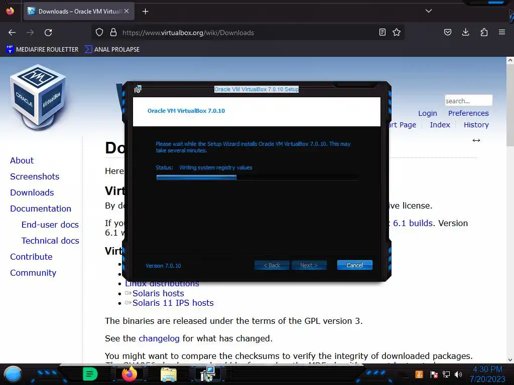
Task: Open the Pocket save icon
Action: (448, 32)
